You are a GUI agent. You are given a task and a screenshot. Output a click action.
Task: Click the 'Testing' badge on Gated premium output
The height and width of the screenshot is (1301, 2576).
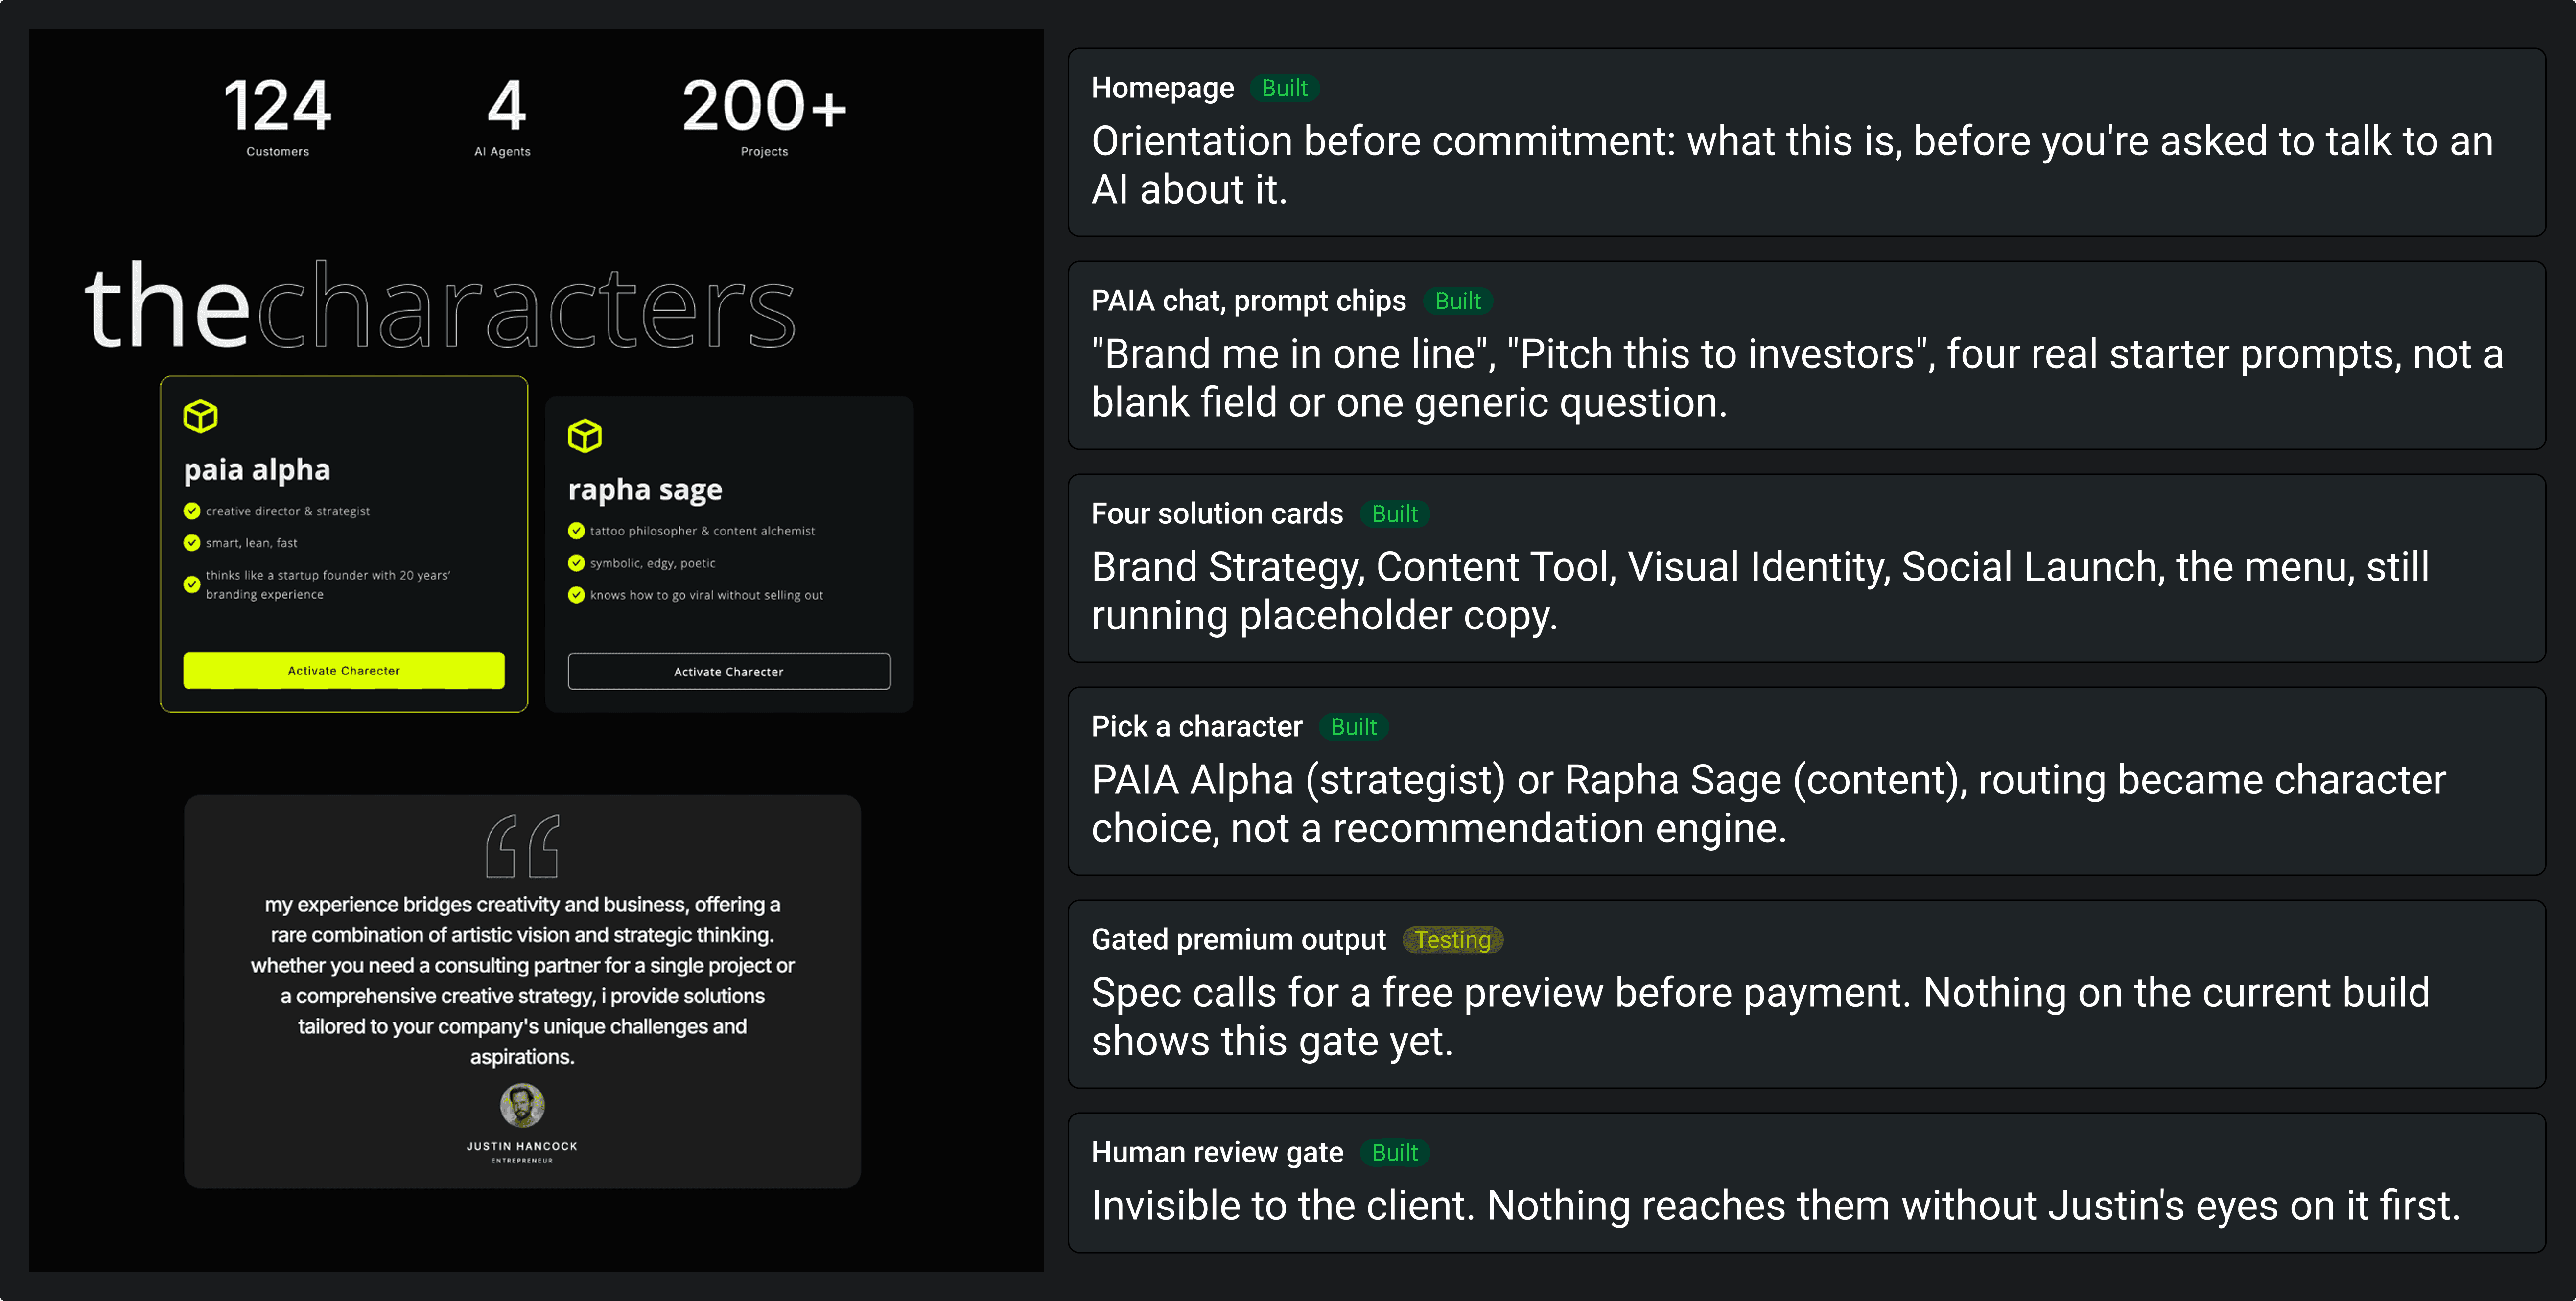coord(1452,940)
